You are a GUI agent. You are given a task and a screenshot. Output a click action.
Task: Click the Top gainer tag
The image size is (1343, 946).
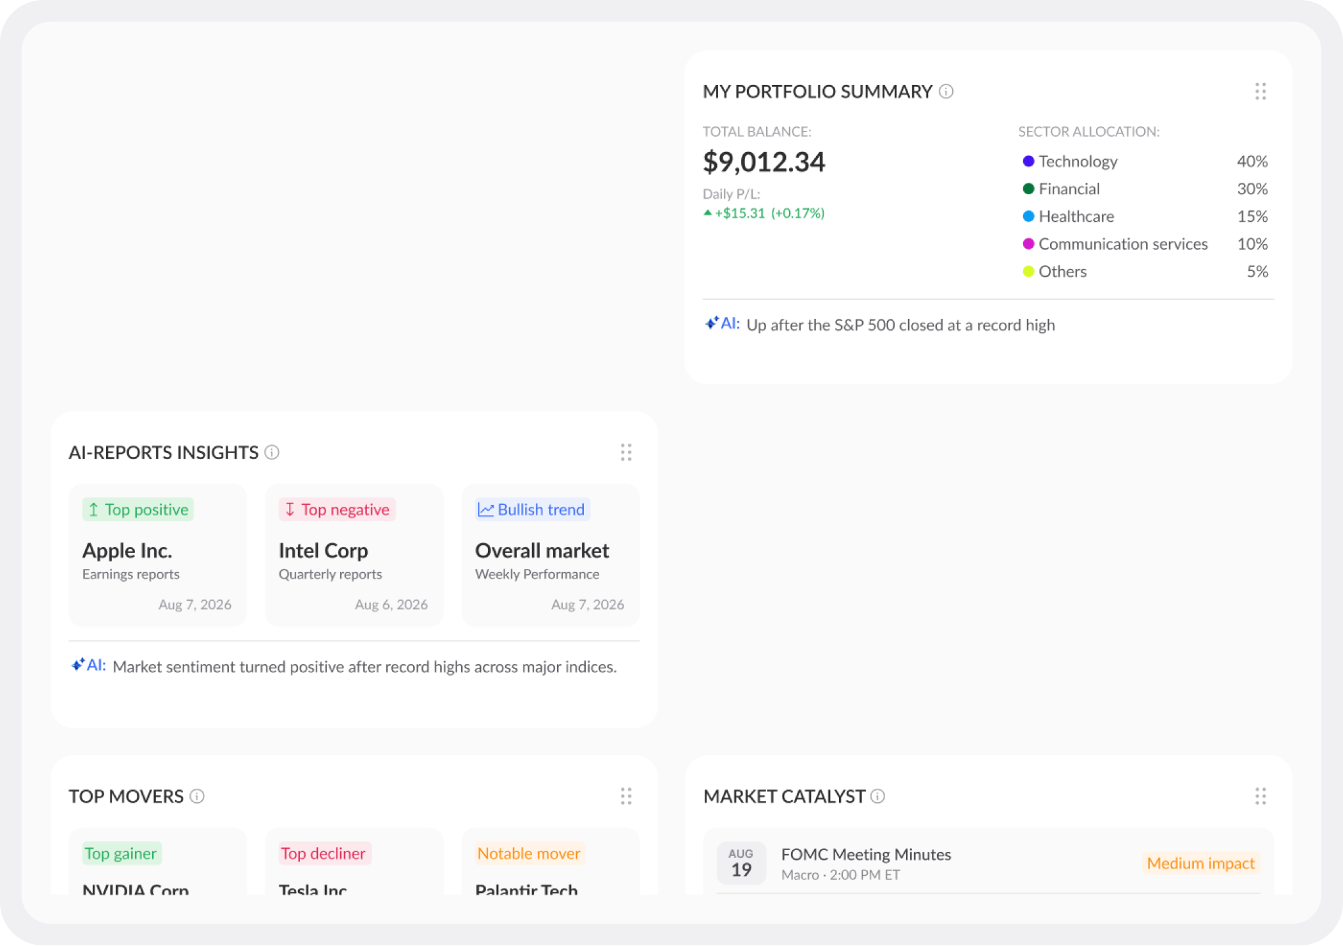click(121, 853)
